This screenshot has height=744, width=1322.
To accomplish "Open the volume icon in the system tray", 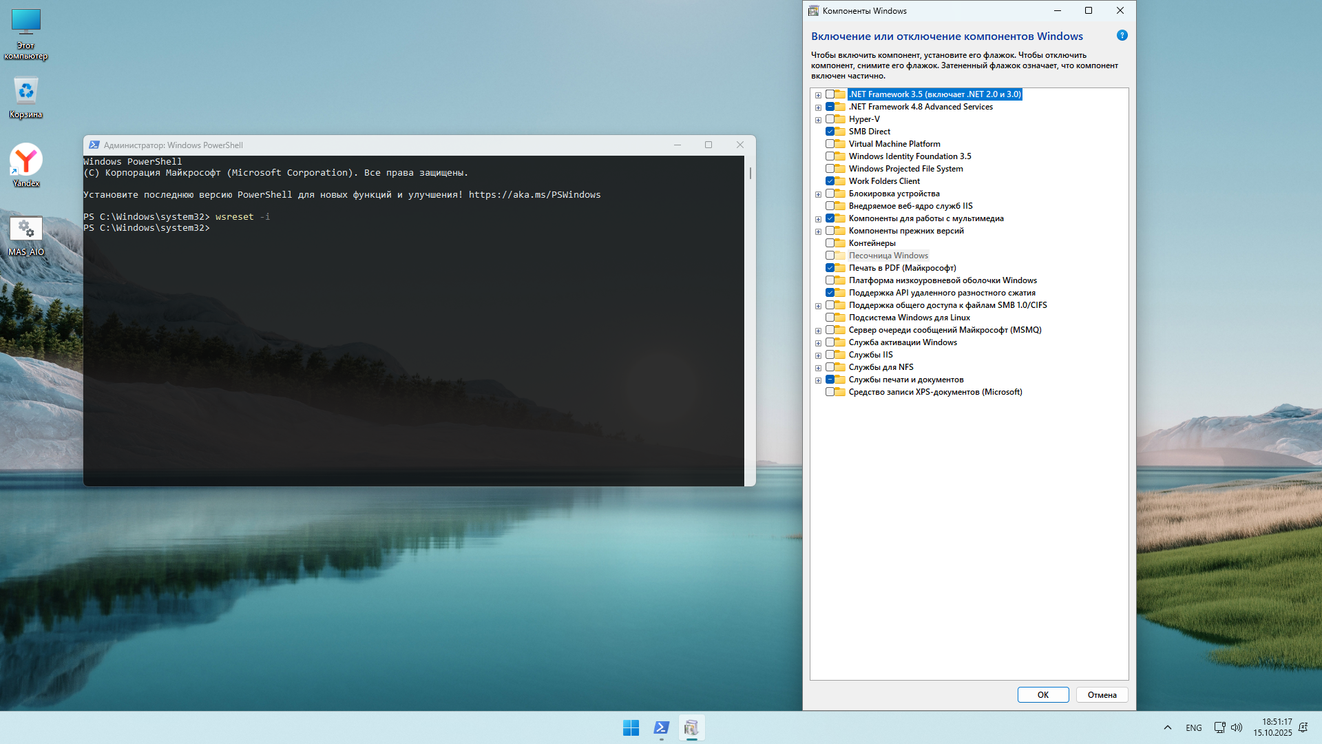I will click(1237, 727).
